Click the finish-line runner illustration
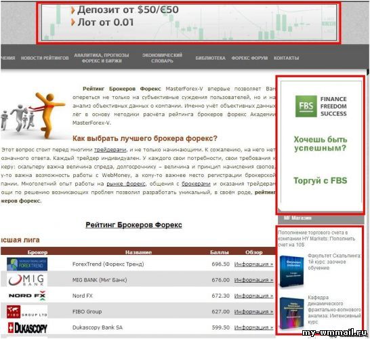Screen dimensions: 370x339 [33, 115]
